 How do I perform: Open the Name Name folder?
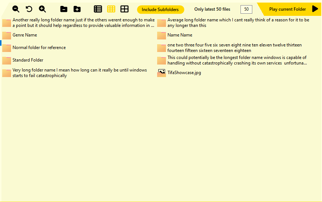pos(180,35)
